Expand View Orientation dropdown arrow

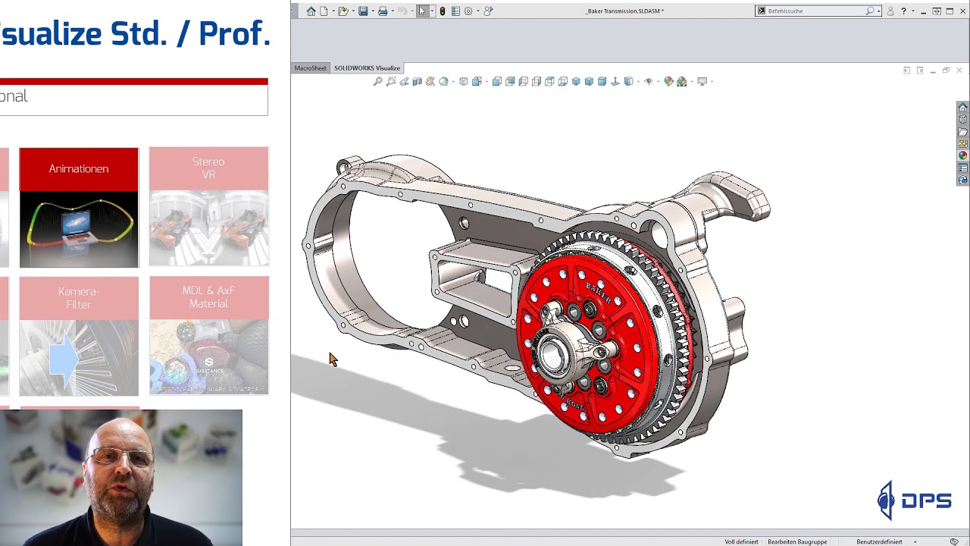tap(487, 81)
